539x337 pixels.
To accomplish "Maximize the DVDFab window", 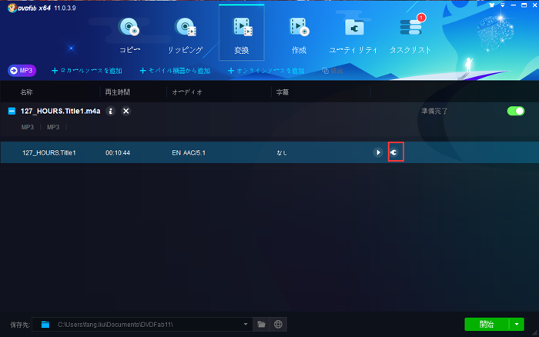I will point(524,5).
